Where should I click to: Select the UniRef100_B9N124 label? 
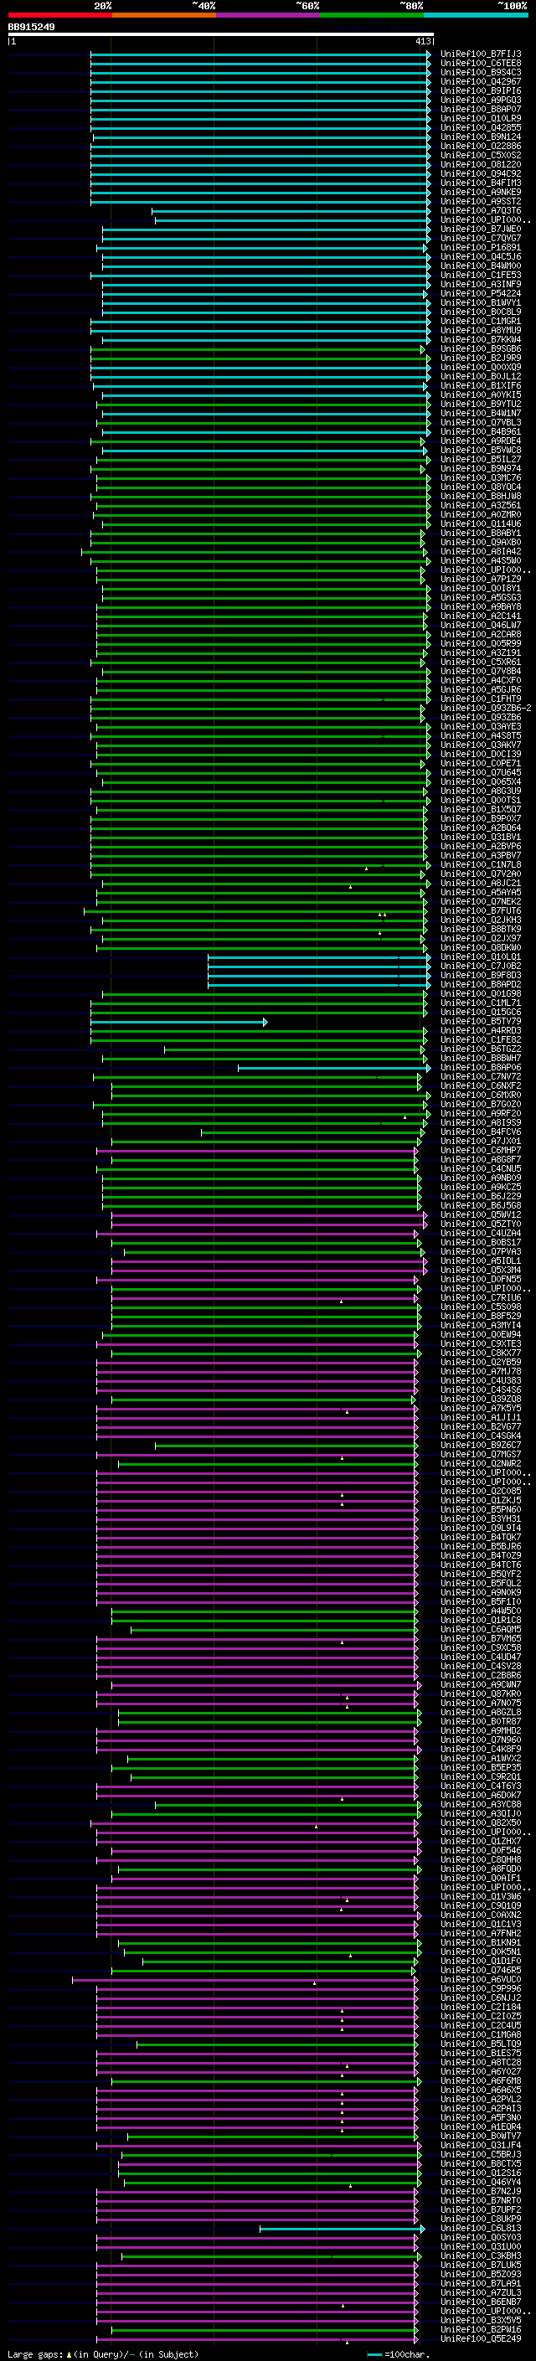pos(481,137)
